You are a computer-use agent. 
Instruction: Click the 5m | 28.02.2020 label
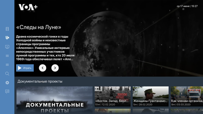tap(143, 105)
